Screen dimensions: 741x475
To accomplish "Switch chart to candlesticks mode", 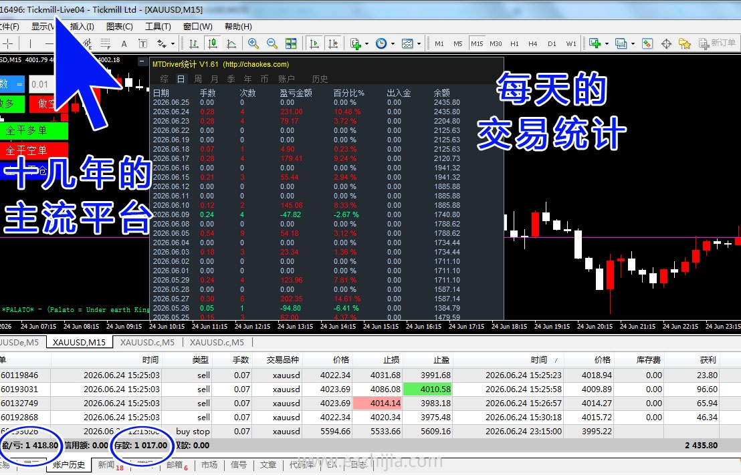I will tap(213, 44).
